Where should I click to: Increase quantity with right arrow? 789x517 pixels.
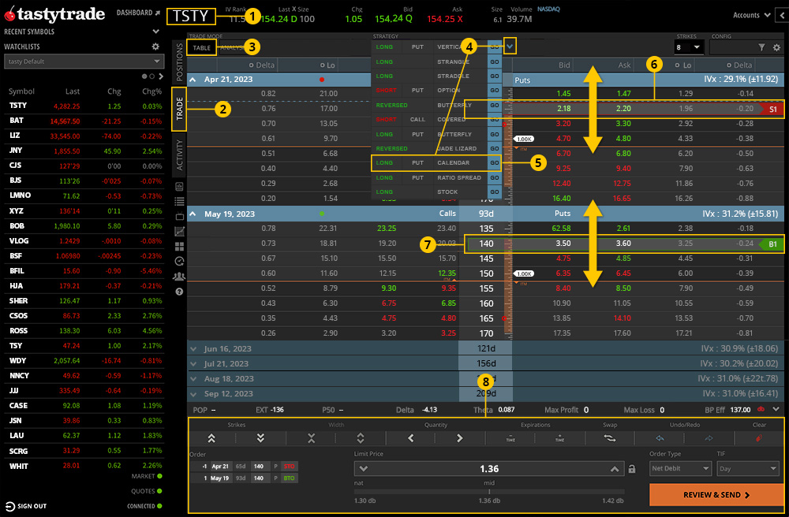tap(459, 438)
